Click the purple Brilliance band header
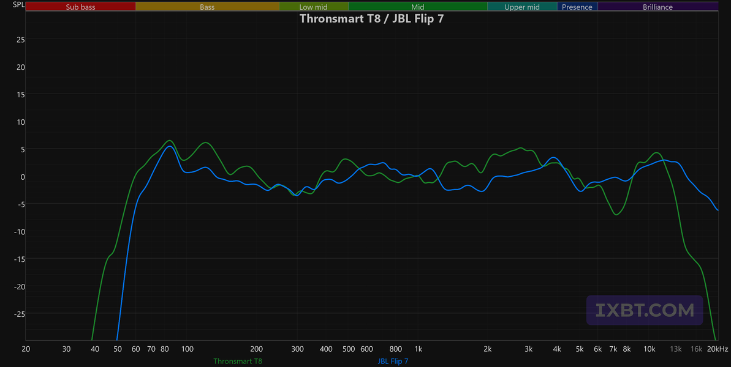 [x=658, y=7]
